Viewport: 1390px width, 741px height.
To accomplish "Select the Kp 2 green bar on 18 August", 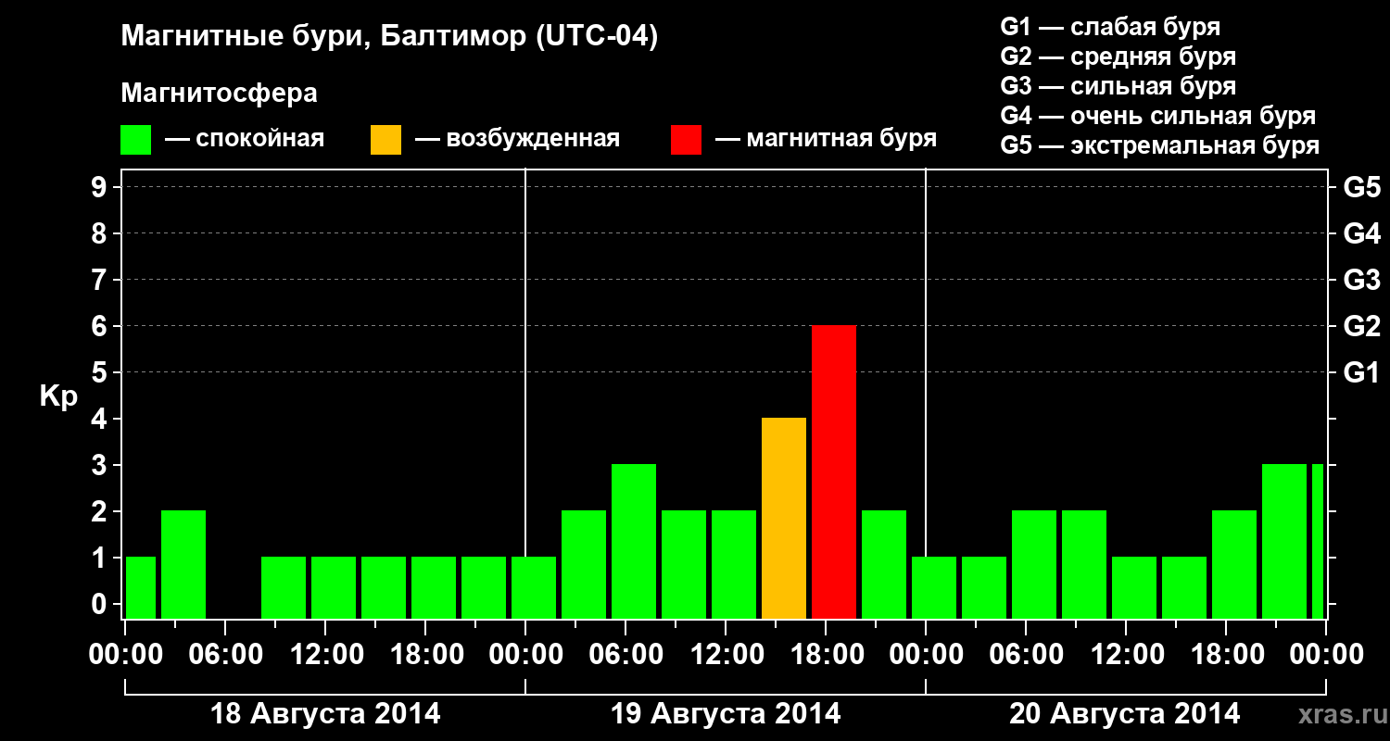I will point(183,565).
